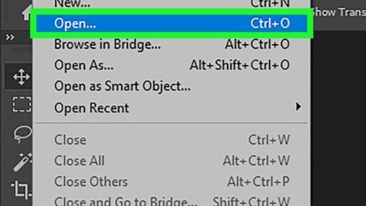
Task: Select the Move tool
Action: (21, 77)
